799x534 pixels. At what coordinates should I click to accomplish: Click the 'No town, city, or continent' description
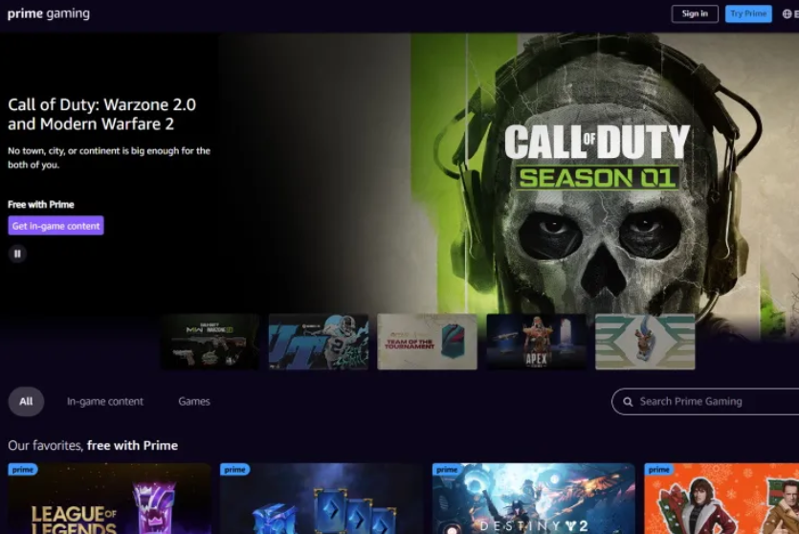[x=109, y=158]
